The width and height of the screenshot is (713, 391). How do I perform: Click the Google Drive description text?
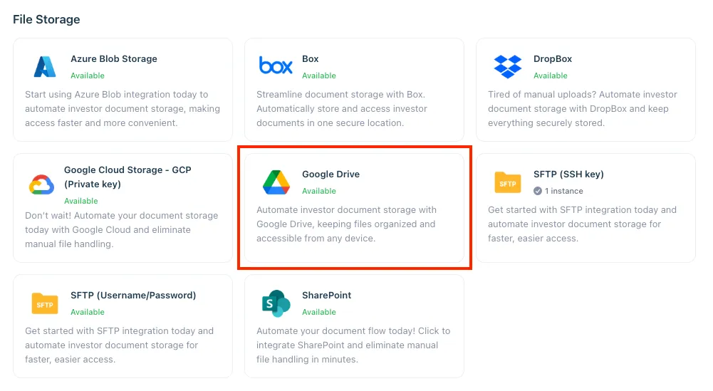point(346,224)
